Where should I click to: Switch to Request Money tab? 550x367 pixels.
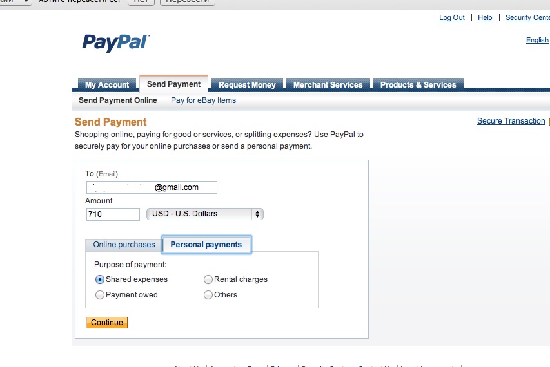(247, 85)
